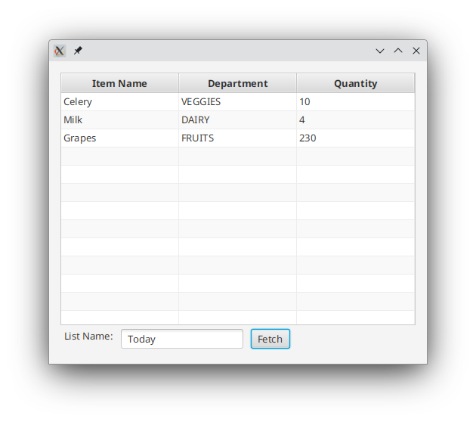This screenshot has height=422, width=476.
Task: Click the Fetch button
Action: [270, 339]
